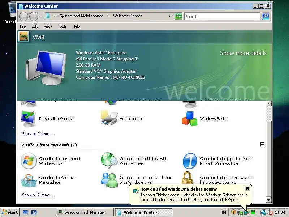Click the network connection tray icon

point(263,212)
